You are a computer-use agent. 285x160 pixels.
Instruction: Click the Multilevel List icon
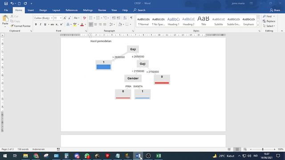click(105, 18)
